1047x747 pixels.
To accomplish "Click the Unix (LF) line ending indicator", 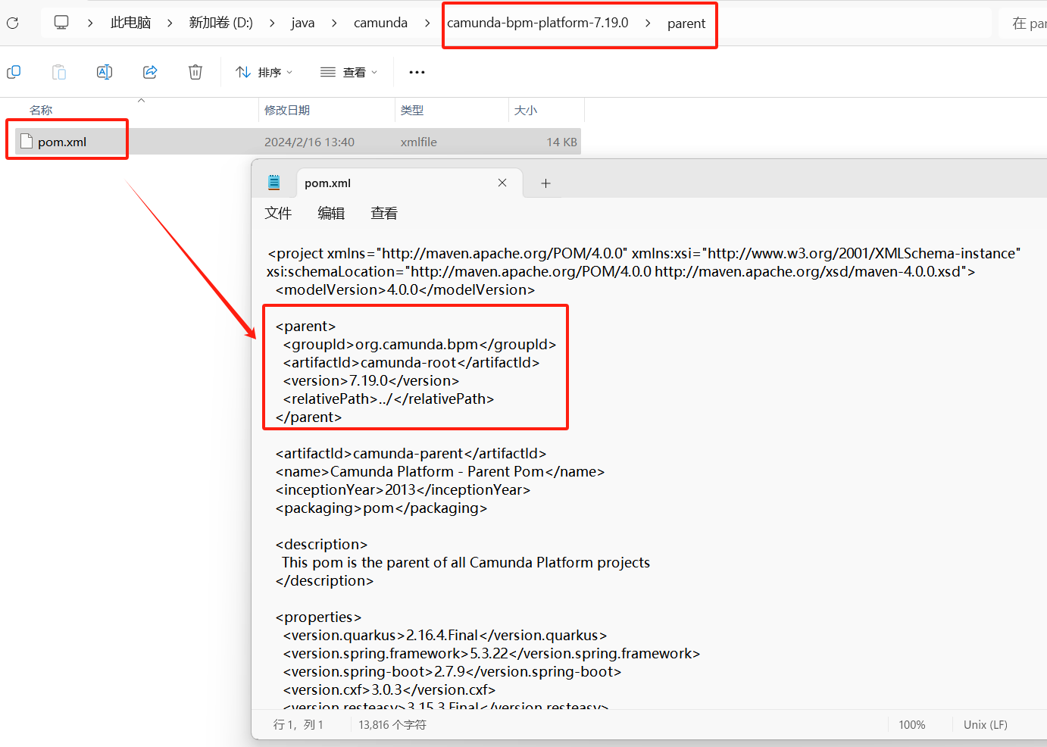I will [x=986, y=724].
